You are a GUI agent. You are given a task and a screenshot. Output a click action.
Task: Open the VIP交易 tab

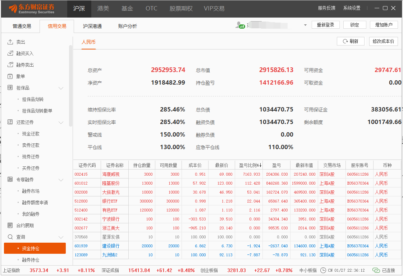click(x=214, y=9)
